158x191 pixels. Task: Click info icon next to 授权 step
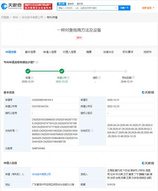coord(100,78)
